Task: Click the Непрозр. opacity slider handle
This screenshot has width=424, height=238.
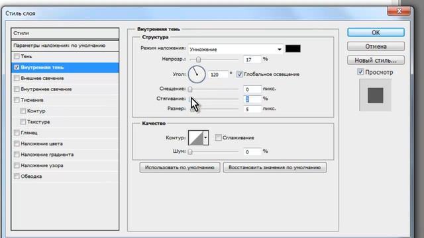Action: click(199, 59)
